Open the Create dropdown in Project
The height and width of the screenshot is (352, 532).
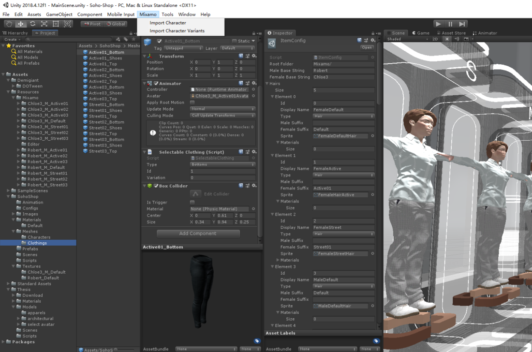pyautogui.click(x=12, y=39)
